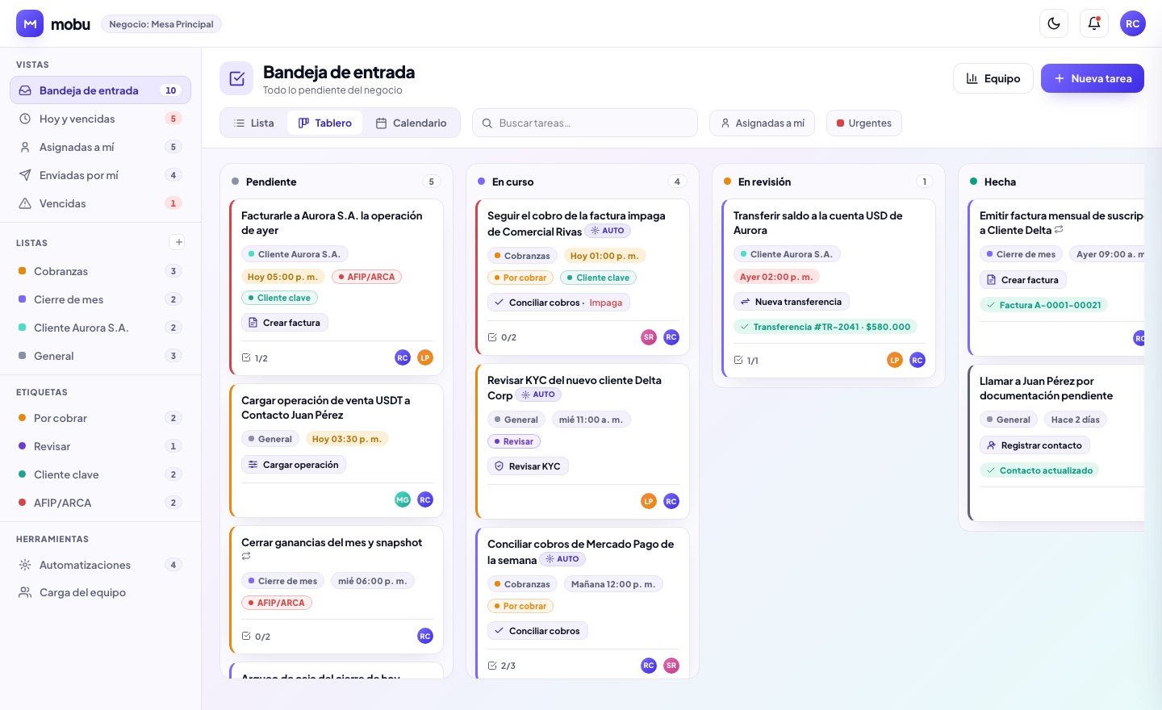This screenshot has width=1162, height=710.
Task: Click the Bandeja de entrada header icon
Action: pos(236,78)
